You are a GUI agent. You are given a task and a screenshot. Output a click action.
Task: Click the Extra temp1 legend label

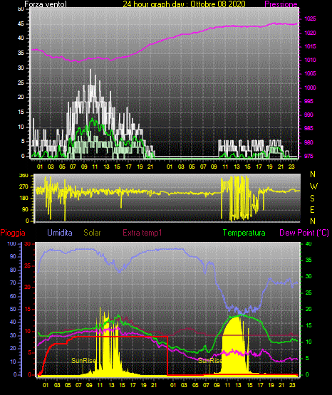click(142, 233)
